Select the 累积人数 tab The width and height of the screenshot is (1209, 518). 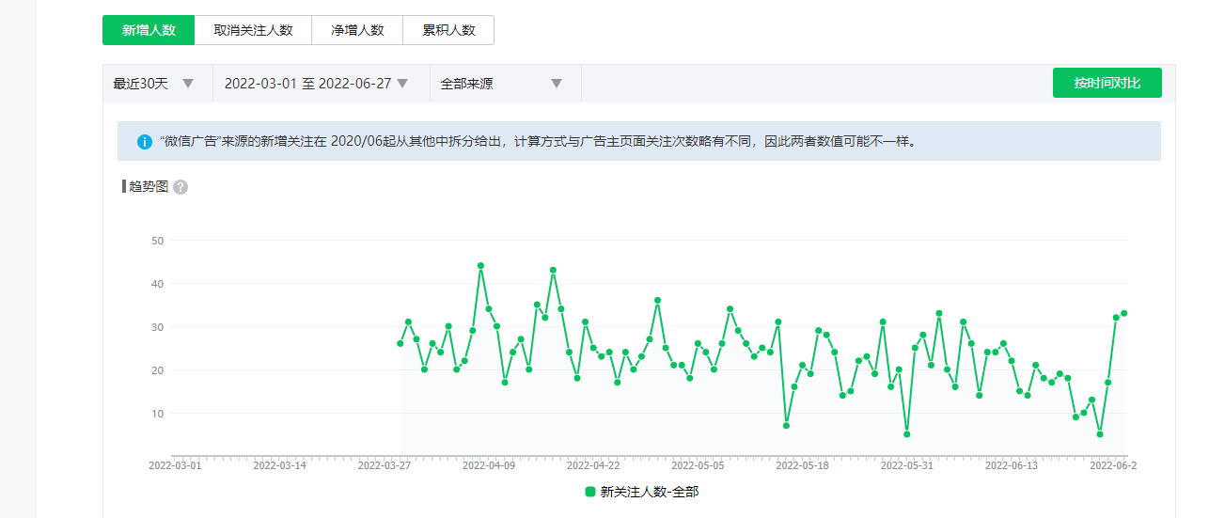pos(448,30)
